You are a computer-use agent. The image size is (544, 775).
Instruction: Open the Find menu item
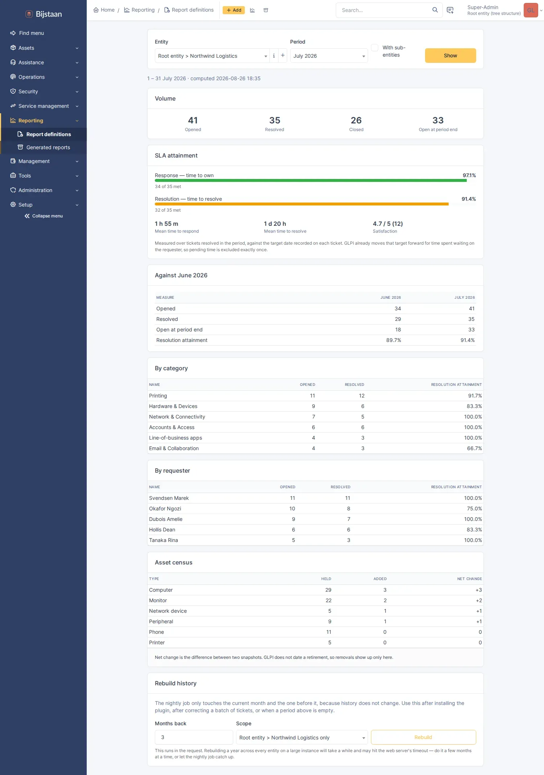click(x=43, y=33)
